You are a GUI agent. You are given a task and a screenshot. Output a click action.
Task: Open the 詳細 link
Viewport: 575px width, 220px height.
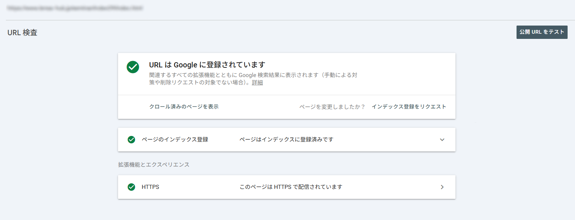257,83
